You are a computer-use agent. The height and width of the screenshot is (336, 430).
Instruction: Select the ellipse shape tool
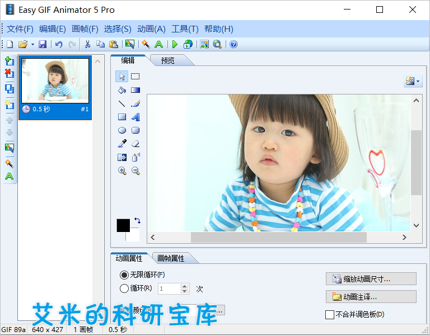[121, 130]
